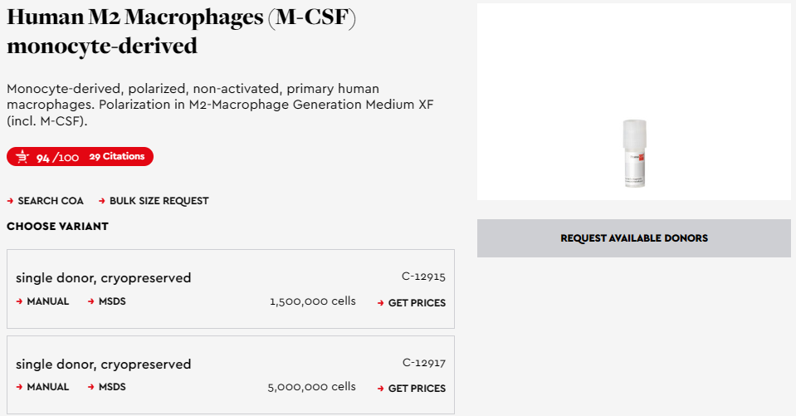Open MSDS for variant C-12917

tap(112, 387)
